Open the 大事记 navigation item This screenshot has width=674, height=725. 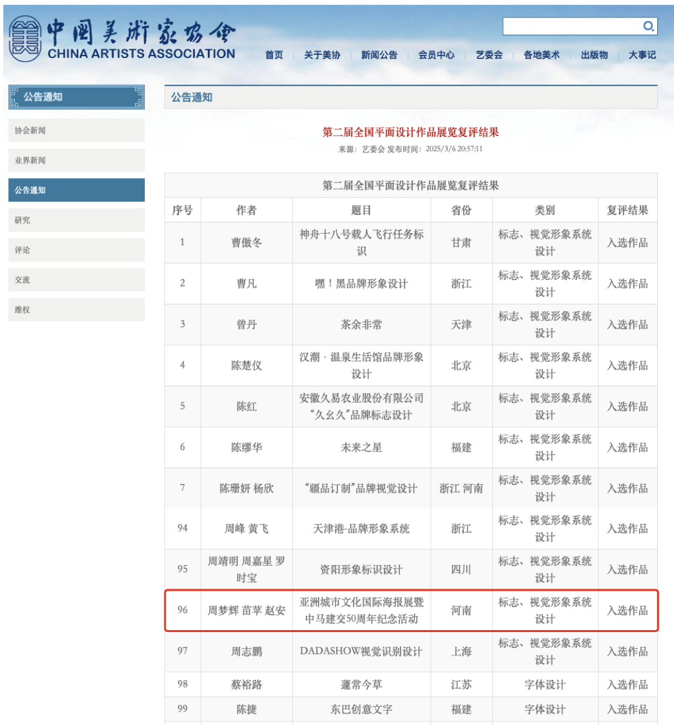(x=642, y=55)
